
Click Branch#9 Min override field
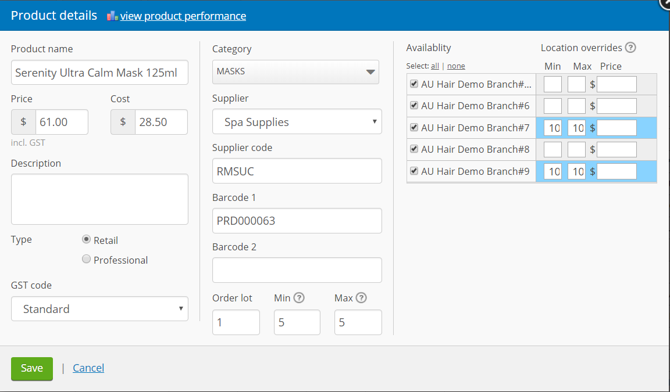553,171
